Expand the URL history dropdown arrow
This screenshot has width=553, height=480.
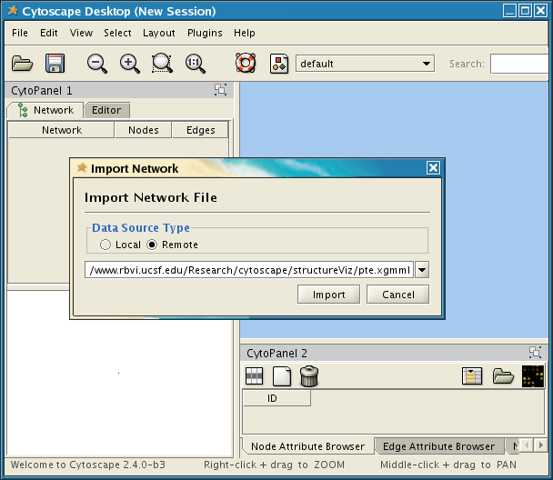click(422, 270)
